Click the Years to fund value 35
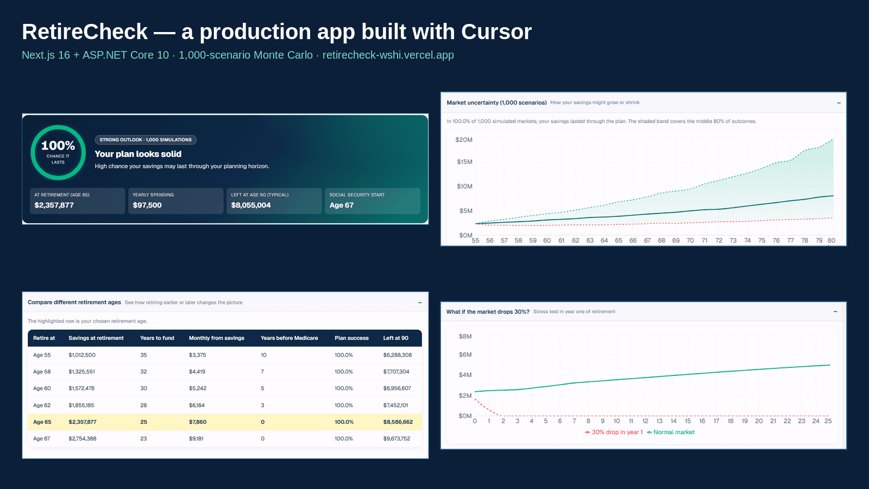The image size is (869, 489). pyautogui.click(x=143, y=355)
